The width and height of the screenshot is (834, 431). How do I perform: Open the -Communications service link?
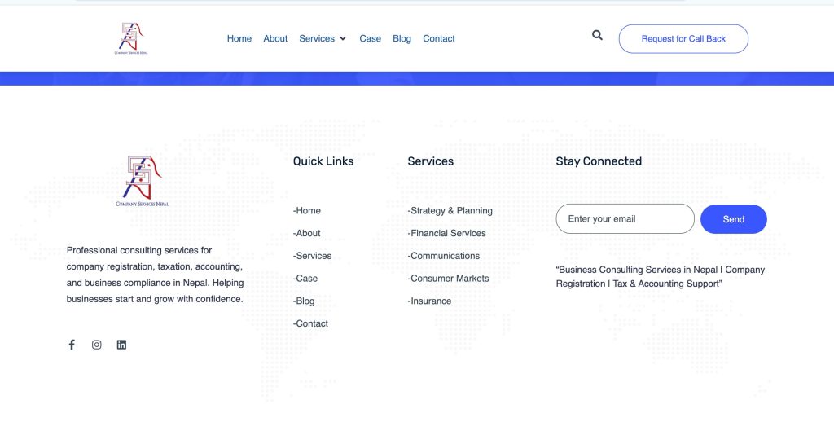coord(444,256)
